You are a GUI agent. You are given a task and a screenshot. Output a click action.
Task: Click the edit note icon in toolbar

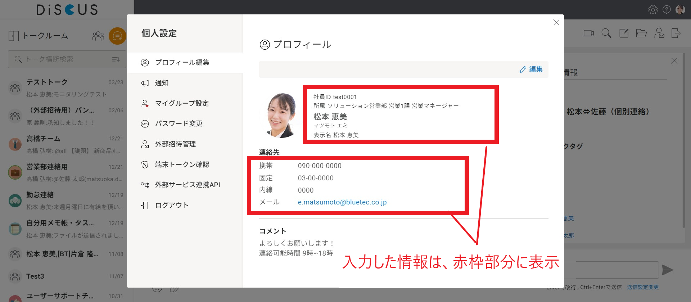tap(624, 33)
